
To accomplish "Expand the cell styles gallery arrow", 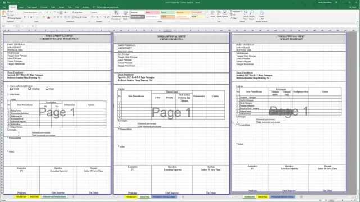I will pyautogui.click(x=208, y=17).
